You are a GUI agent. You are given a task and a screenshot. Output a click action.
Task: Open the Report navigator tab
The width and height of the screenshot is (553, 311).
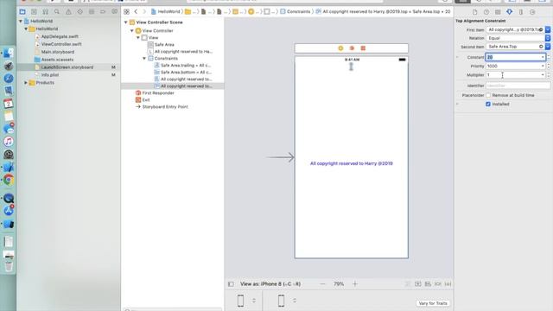tap(115, 11)
